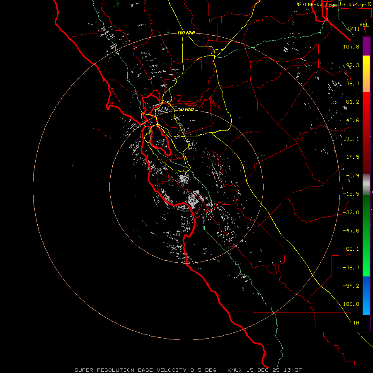
Task: Click the [KT] units label
Action: click(x=354, y=29)
